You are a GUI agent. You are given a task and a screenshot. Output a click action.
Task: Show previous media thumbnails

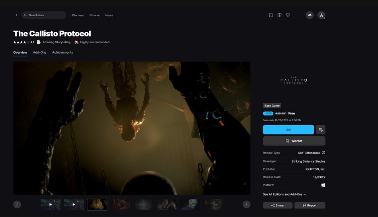coord(17,204)
